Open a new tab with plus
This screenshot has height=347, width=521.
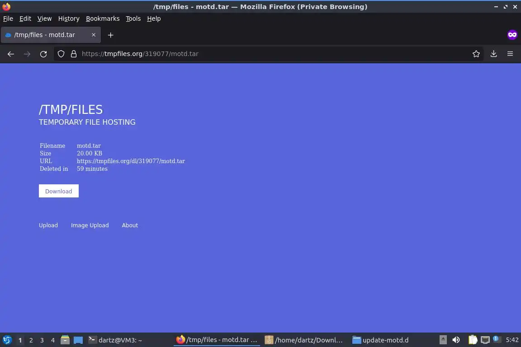111,35
